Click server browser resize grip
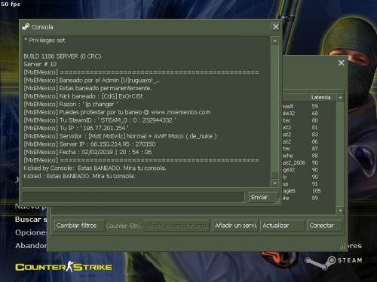 point(343,247)
